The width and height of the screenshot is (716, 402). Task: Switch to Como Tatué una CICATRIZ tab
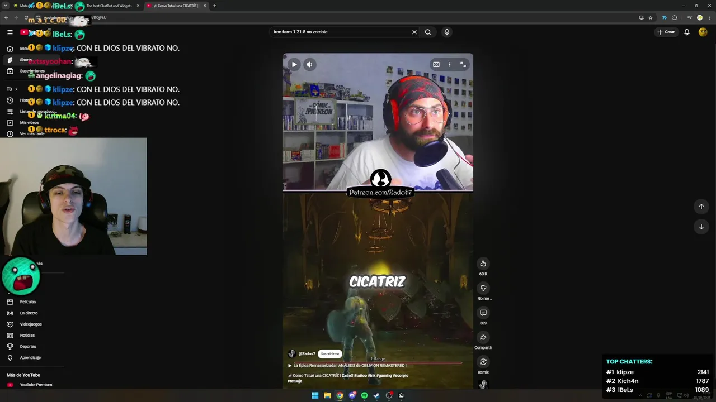(x=176, y=6)
